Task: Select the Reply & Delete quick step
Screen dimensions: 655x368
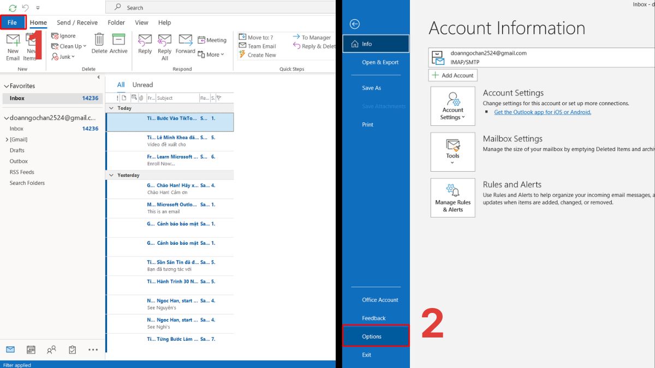Action: tap(314, 46)
